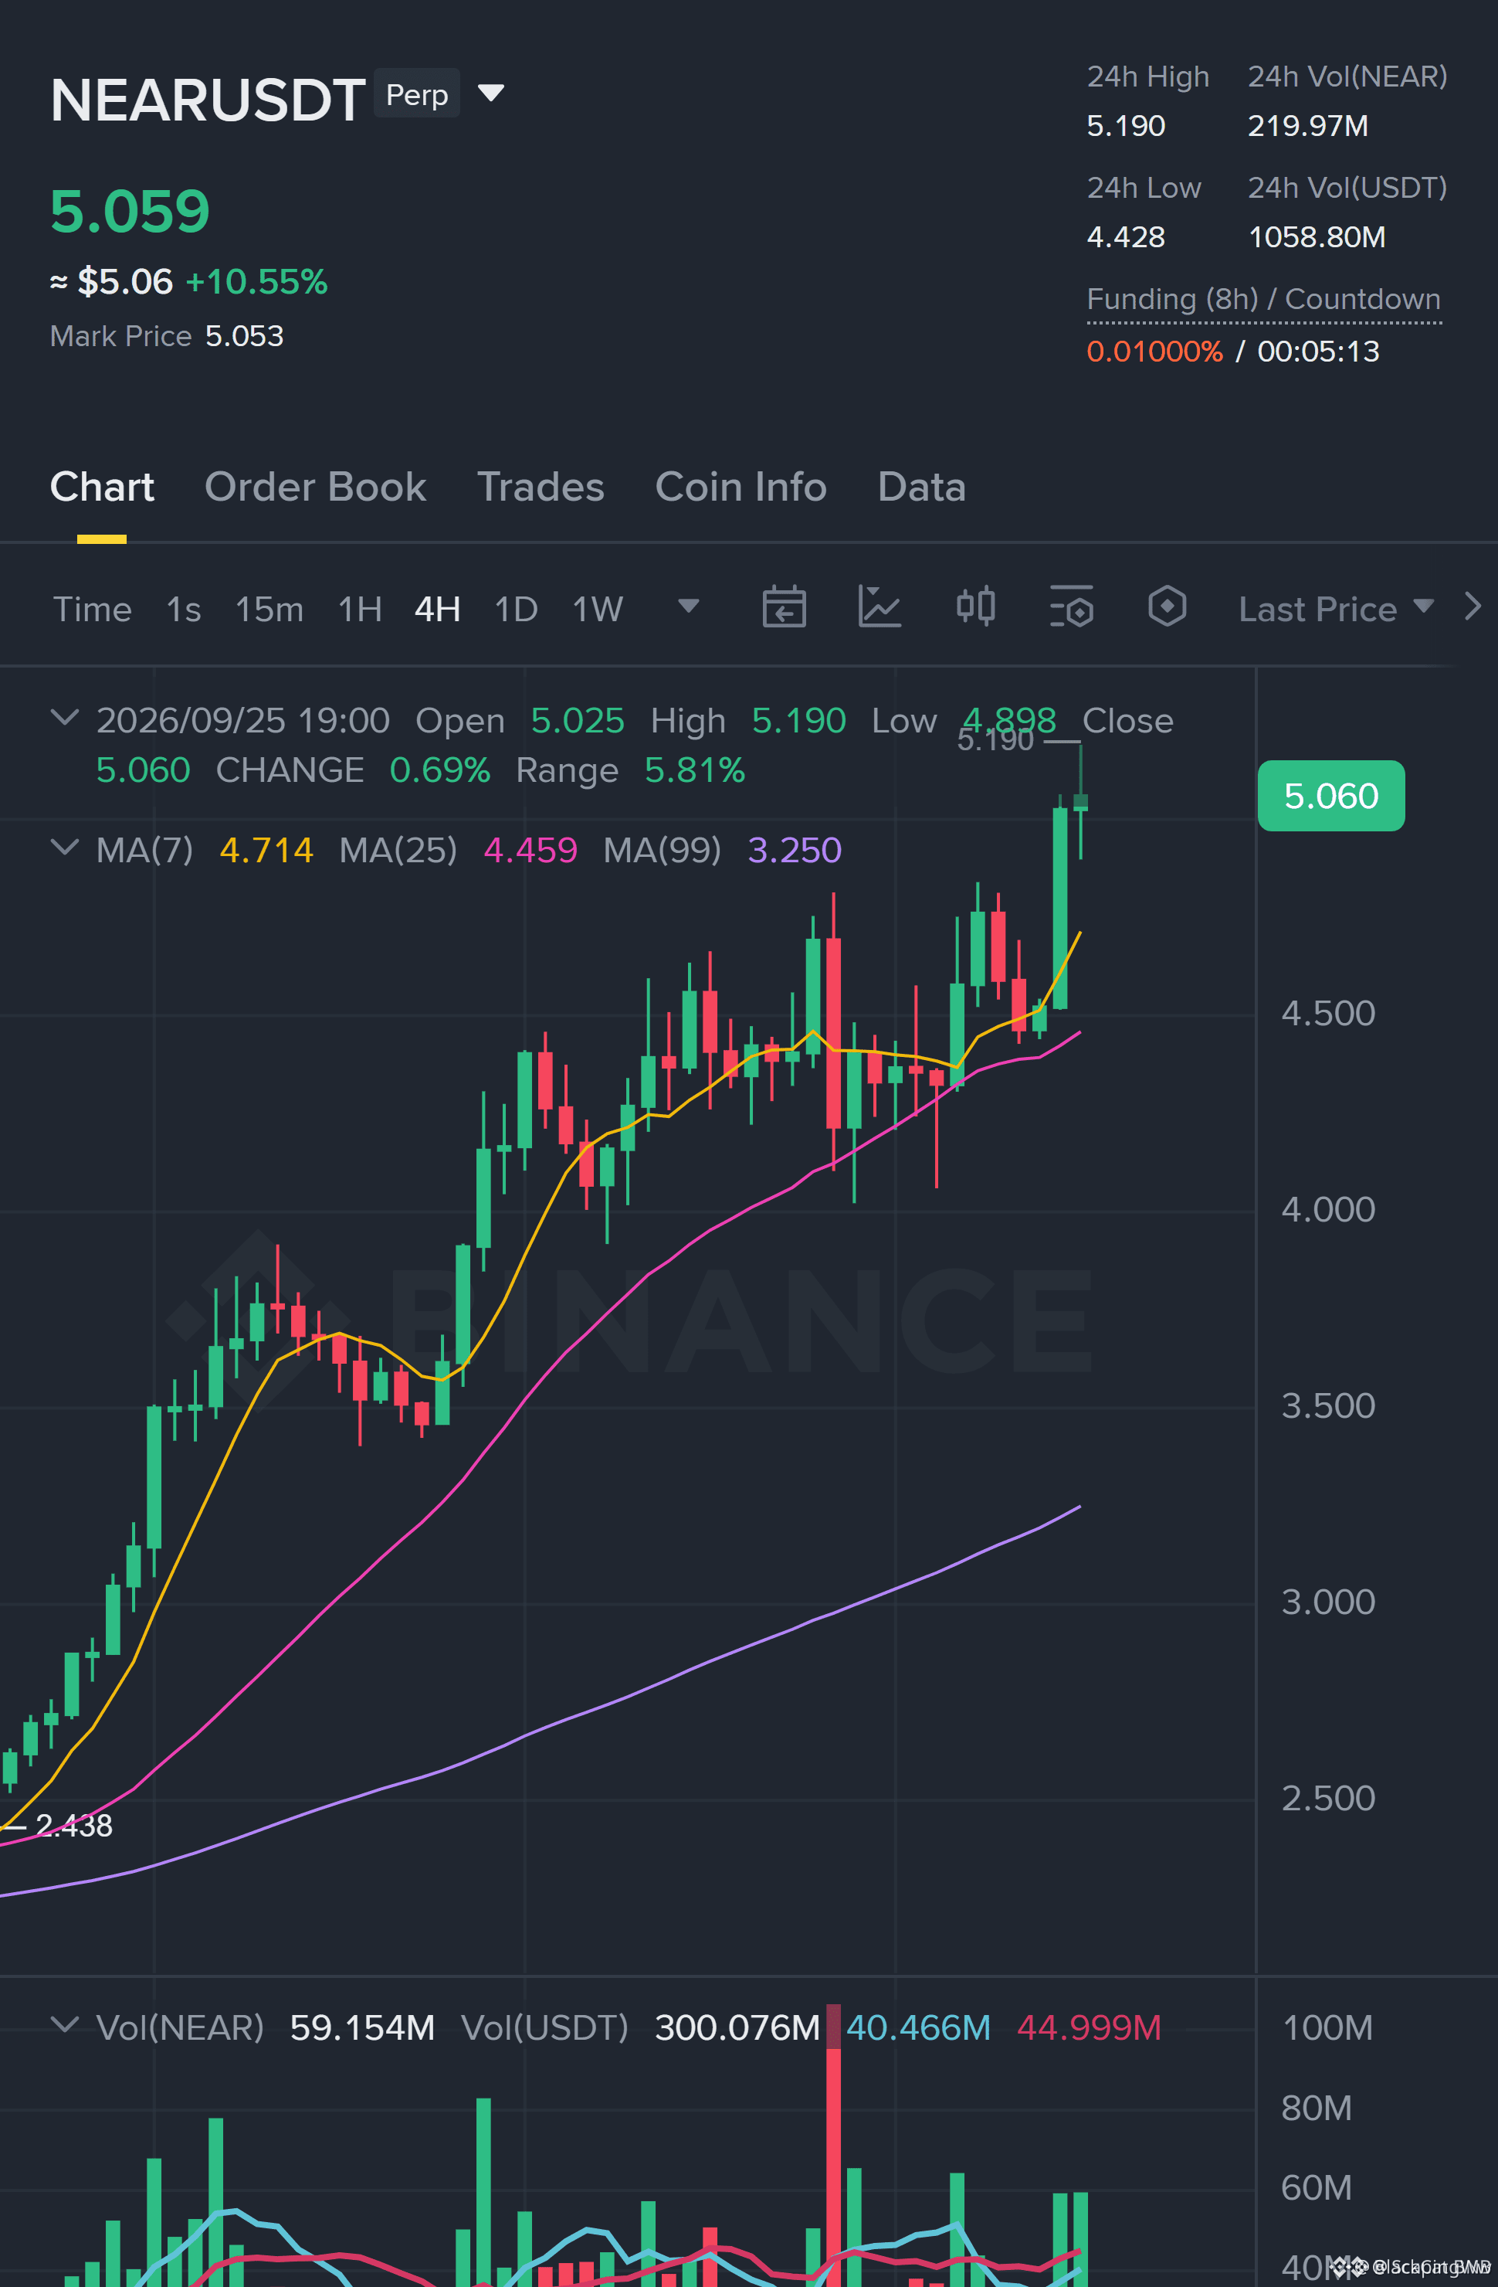The image size is (1498, 2287).
Task: Select the 15m interval
Action: [x=269, y=610]
